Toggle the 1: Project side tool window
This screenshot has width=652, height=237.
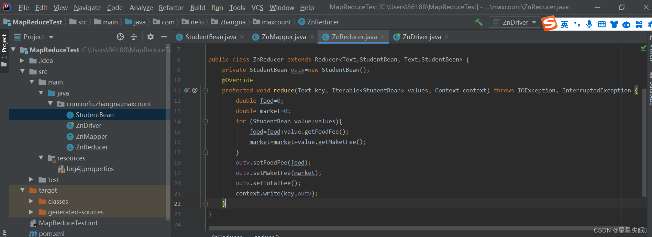[4, 50]
